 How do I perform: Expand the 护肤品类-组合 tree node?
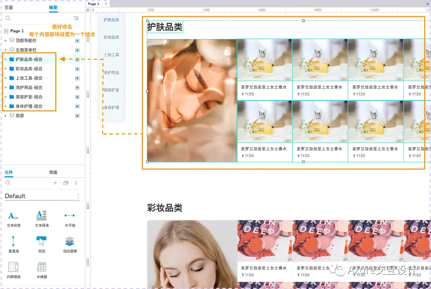(x=5, y=59)
